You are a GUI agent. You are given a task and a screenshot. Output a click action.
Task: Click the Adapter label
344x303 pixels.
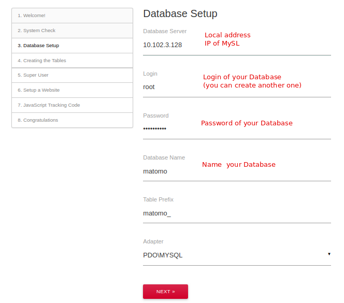point(153,241)
